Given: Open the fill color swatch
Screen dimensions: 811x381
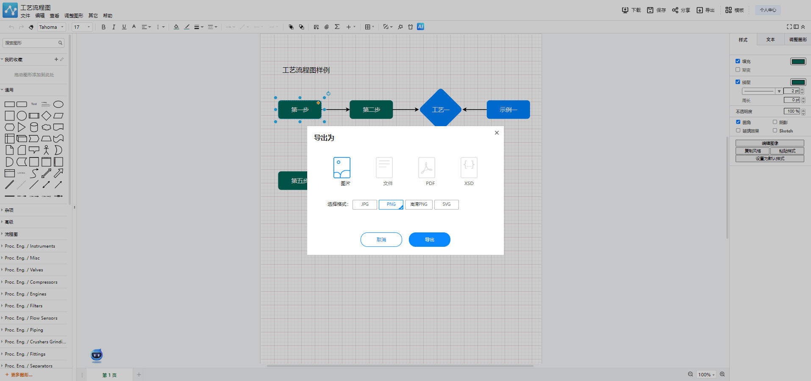Looking at the screenshot, I should [x=798, y=62].
